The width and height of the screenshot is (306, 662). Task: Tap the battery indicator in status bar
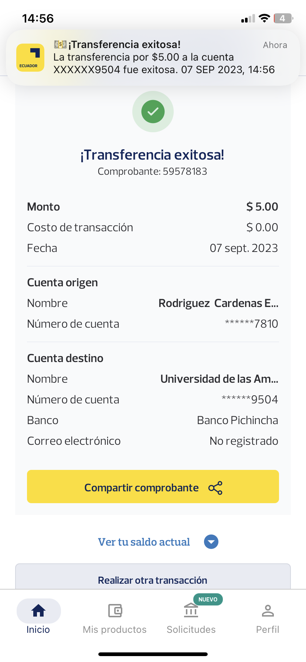coord(283,18)
